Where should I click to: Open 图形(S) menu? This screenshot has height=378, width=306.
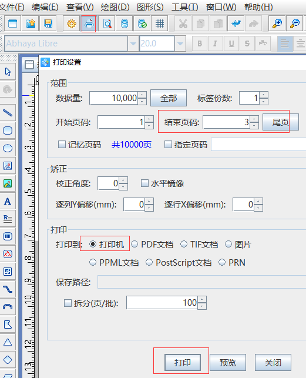click(150, 7)
